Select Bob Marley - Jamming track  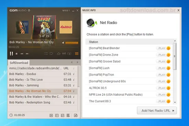pos(42,85)
